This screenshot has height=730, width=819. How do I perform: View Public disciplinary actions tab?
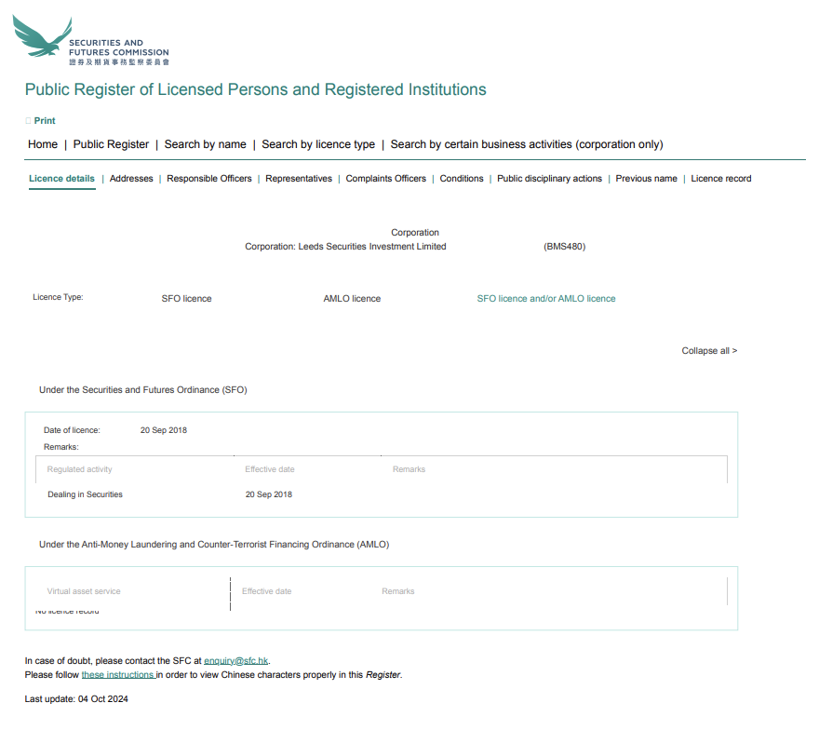[x=549, y=179]
